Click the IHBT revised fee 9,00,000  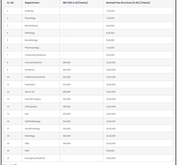(110, 151)
